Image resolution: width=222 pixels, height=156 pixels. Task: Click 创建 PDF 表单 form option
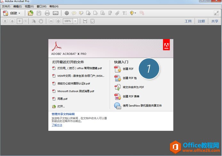point(127,96)
